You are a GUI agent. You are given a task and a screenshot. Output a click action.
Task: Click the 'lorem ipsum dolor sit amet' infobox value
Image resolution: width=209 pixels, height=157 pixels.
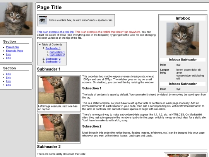(190, 74)
